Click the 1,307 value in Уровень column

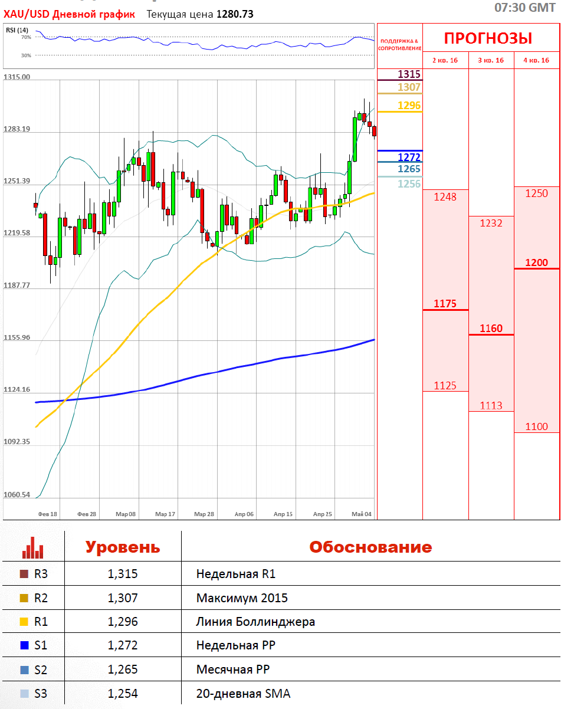point(123,598)
